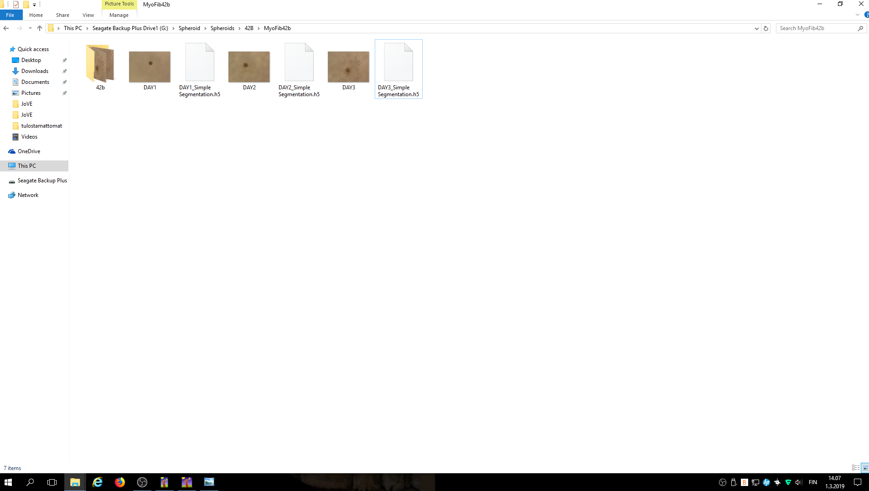This screenshot has height=491, width=869.
Task: Expand the ribbon with the chevron
Action: click(x=857, y=15)
